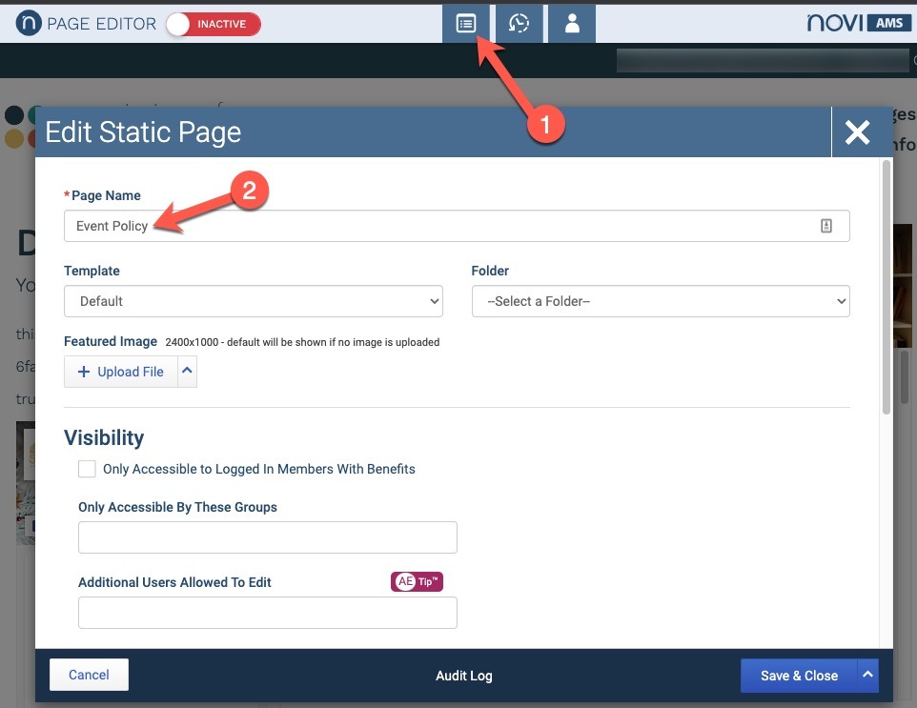The image size is (917, 708).
Task: Close the Edit Static Page dialog
Action: pos(857,132)
